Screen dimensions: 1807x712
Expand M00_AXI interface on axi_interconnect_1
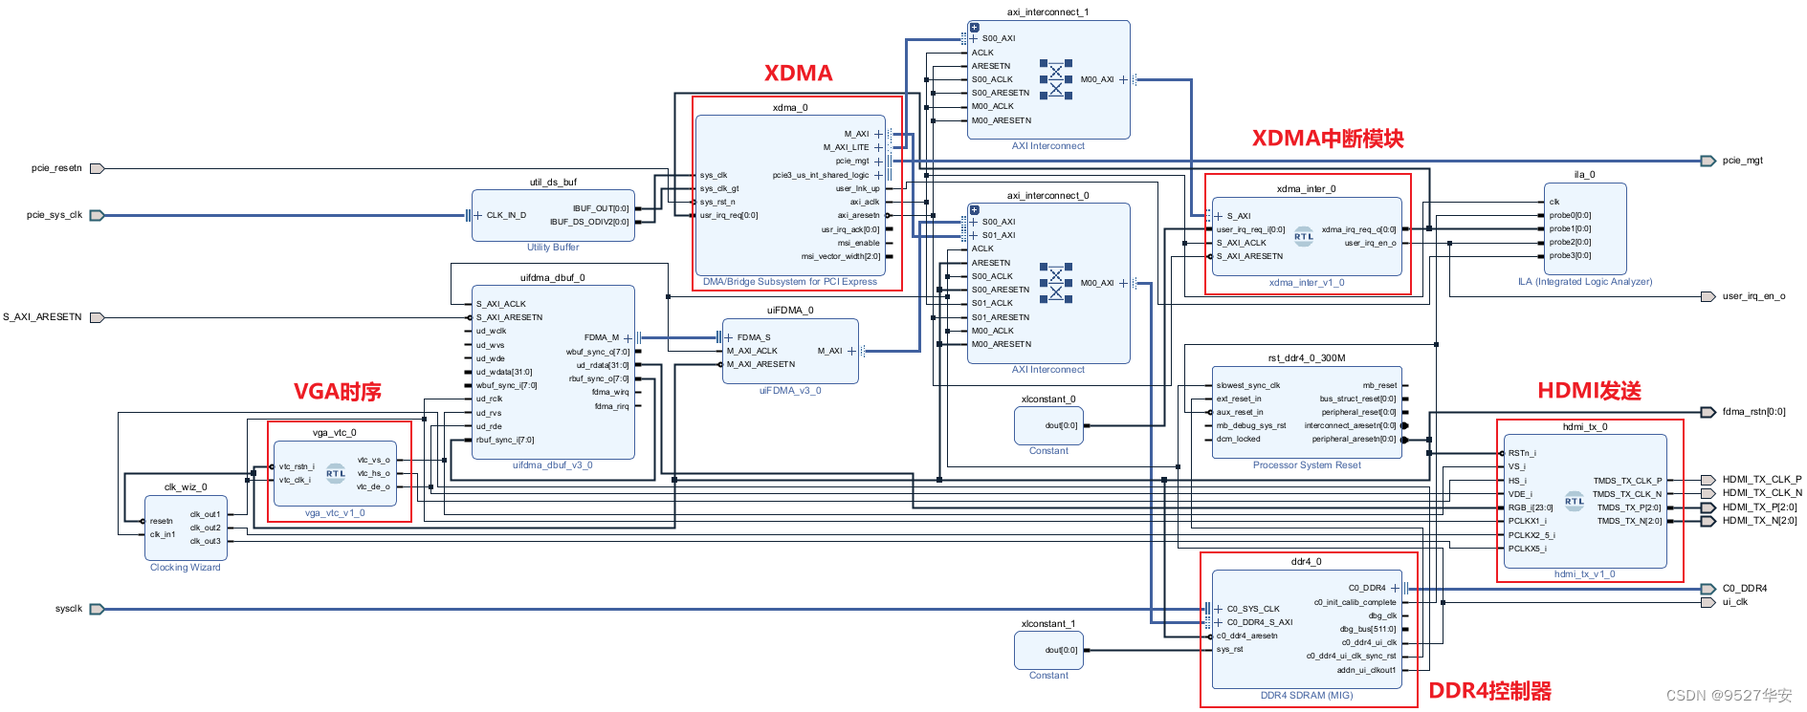coord(1123,79)
